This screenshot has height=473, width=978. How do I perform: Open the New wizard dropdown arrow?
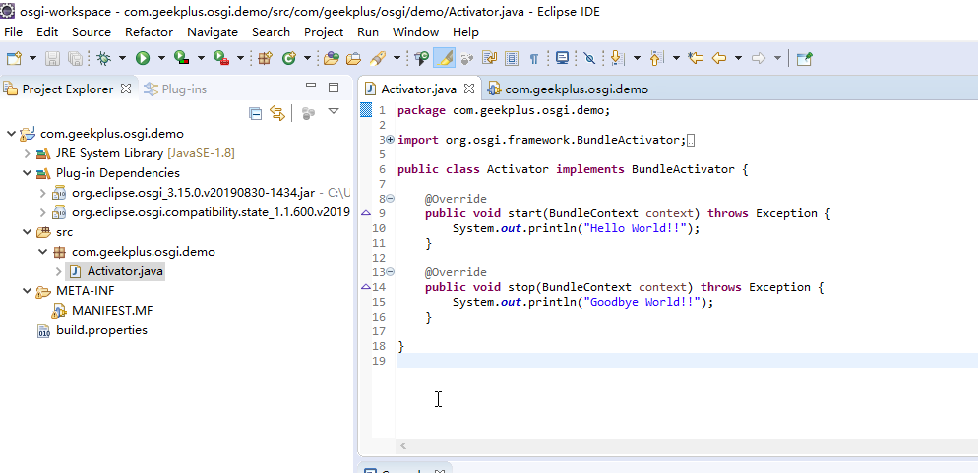point(32,59)
